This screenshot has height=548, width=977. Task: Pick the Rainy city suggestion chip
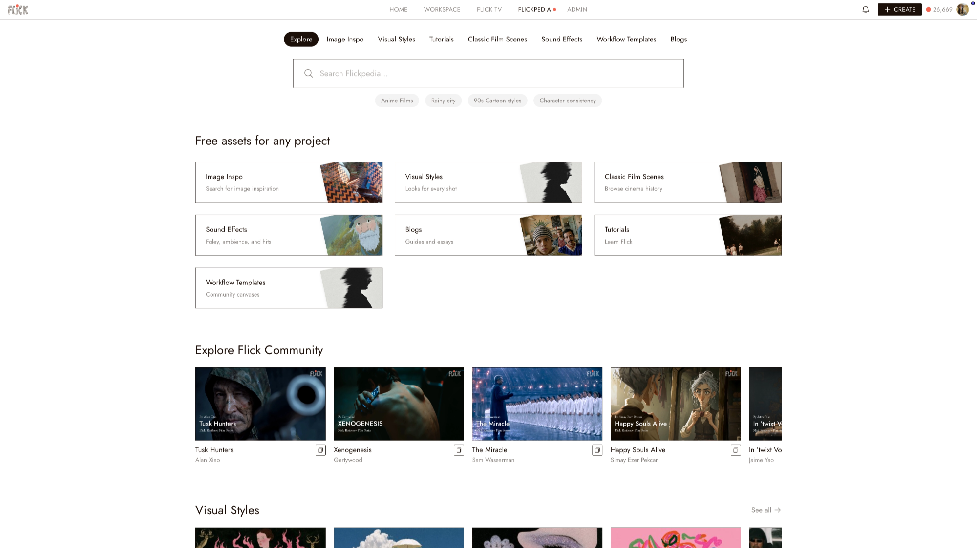[x=443, y=101]
